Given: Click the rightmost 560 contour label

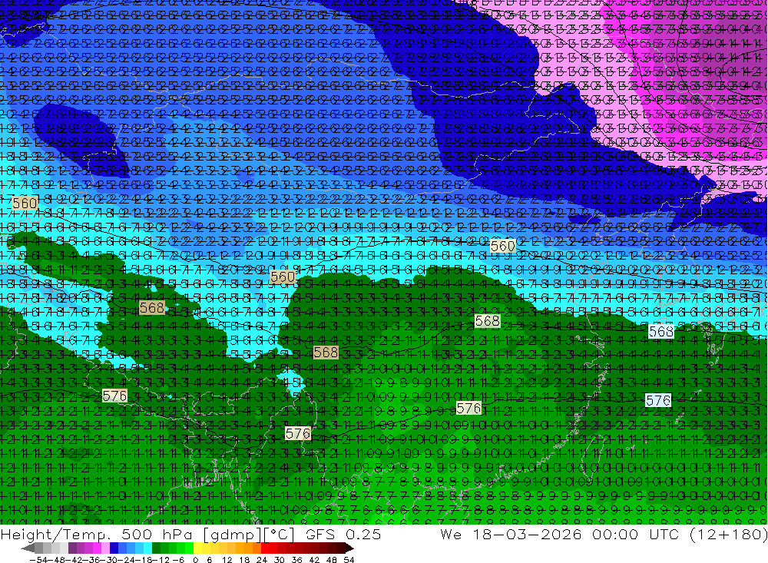Looking at the screenshot, I should coord(502,246).
